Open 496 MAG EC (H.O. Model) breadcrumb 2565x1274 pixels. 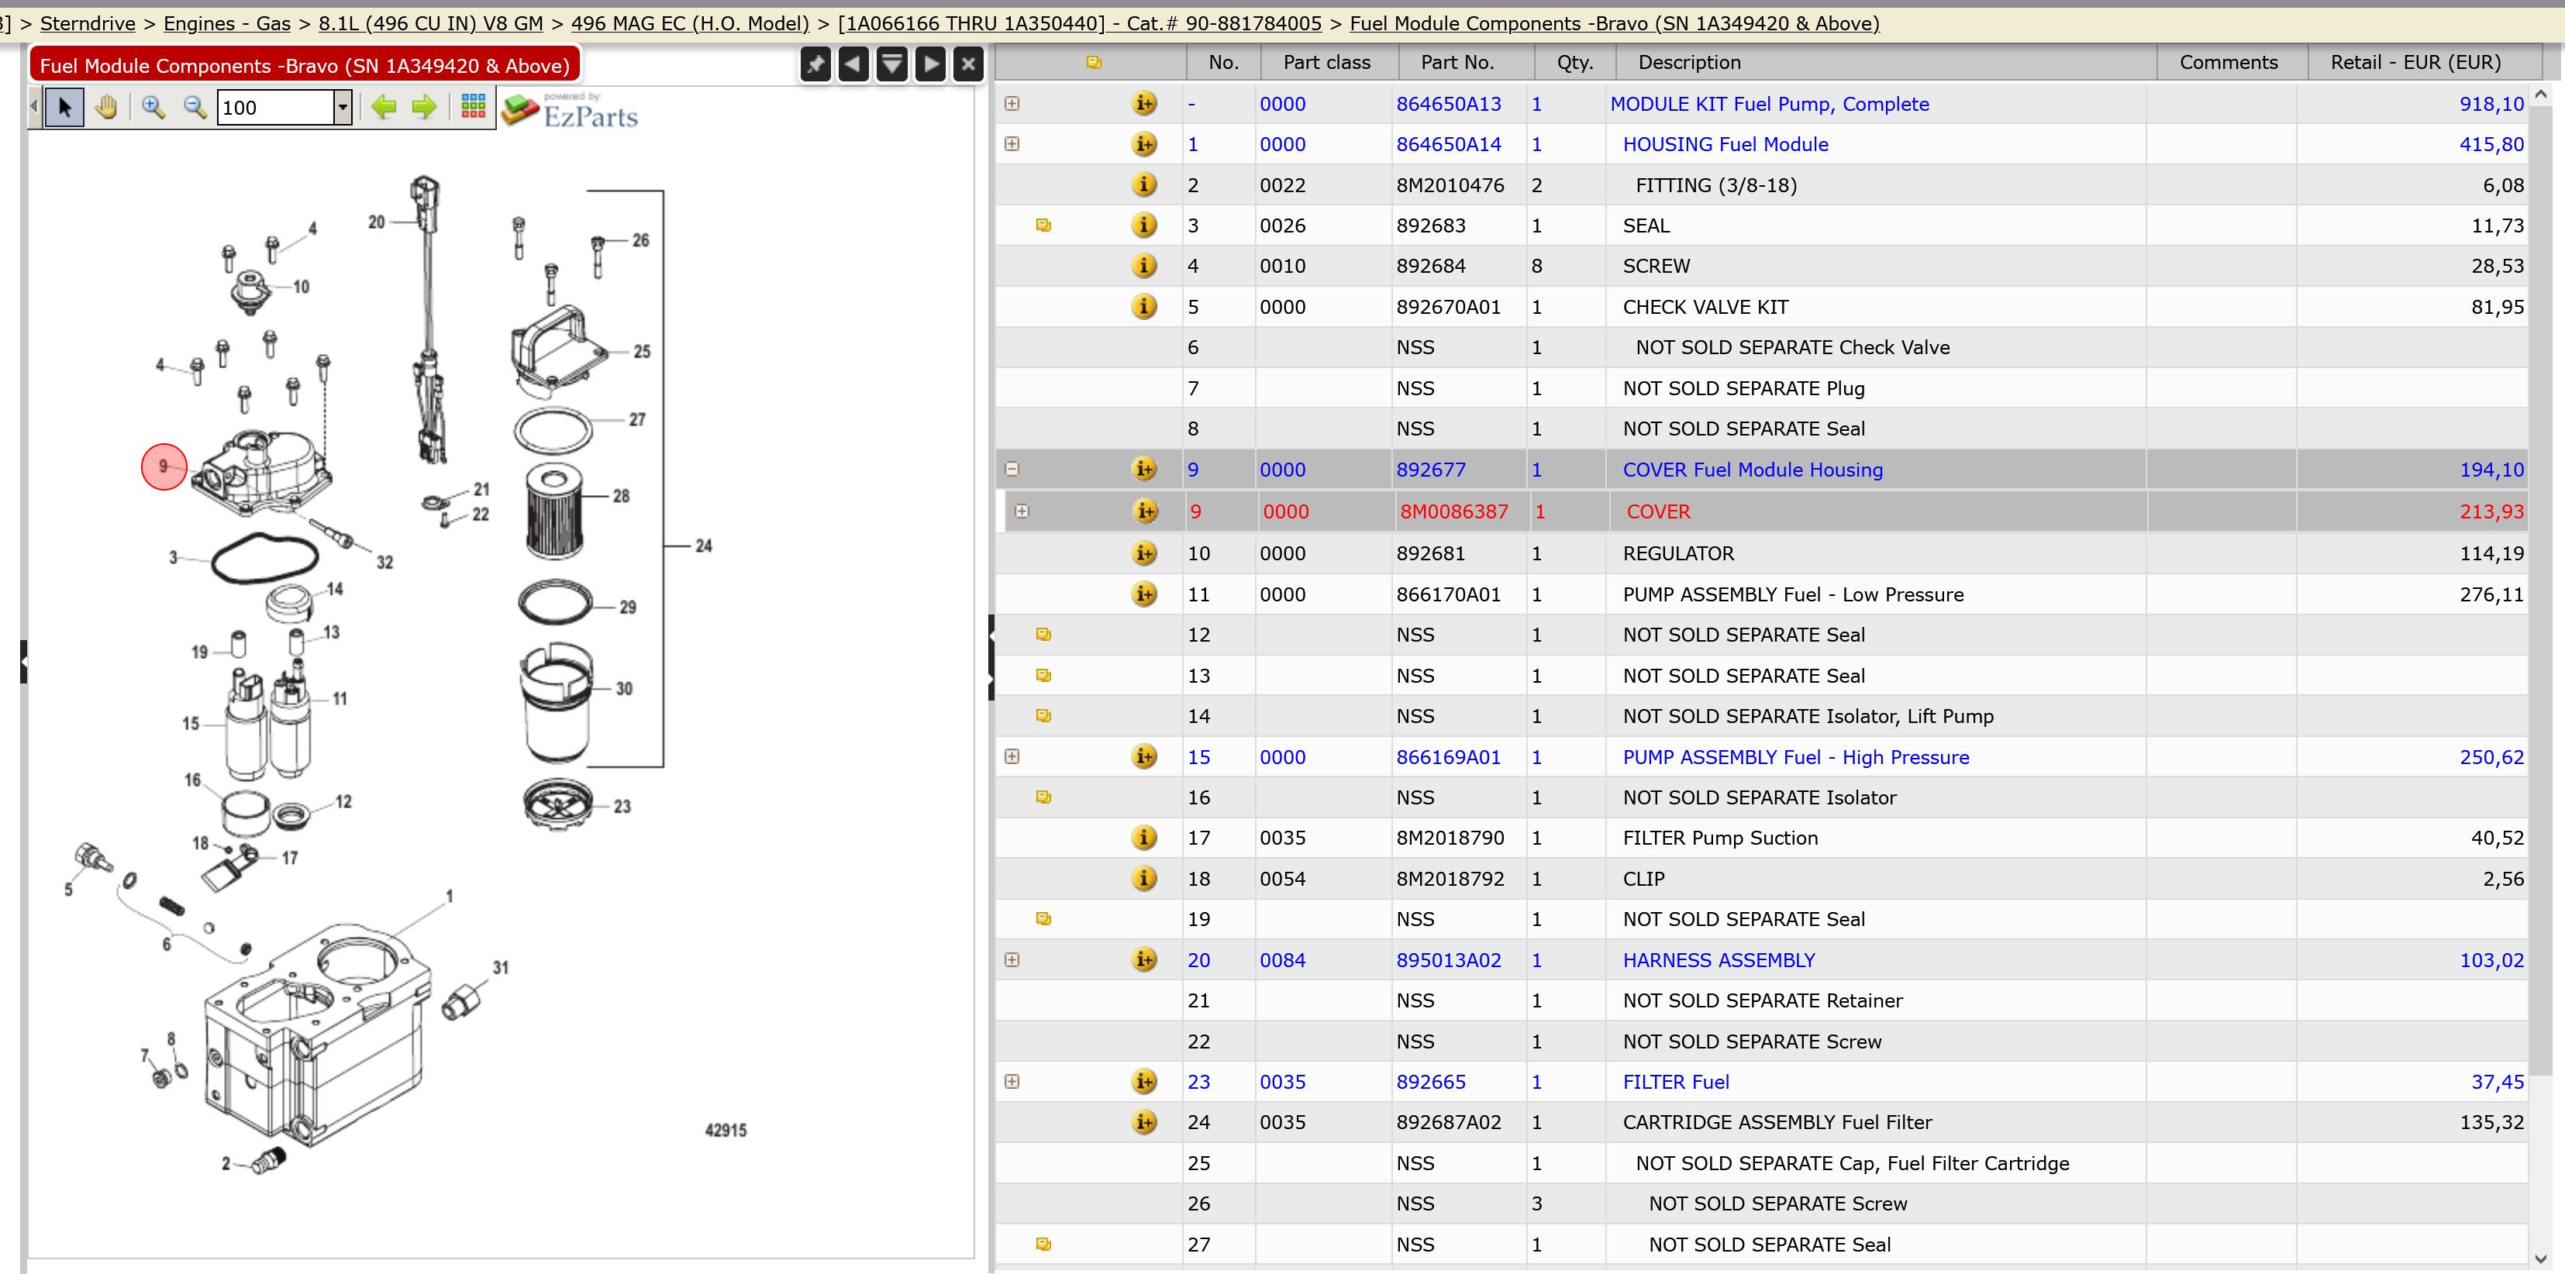pyautogui.click(x=690, y=23)
